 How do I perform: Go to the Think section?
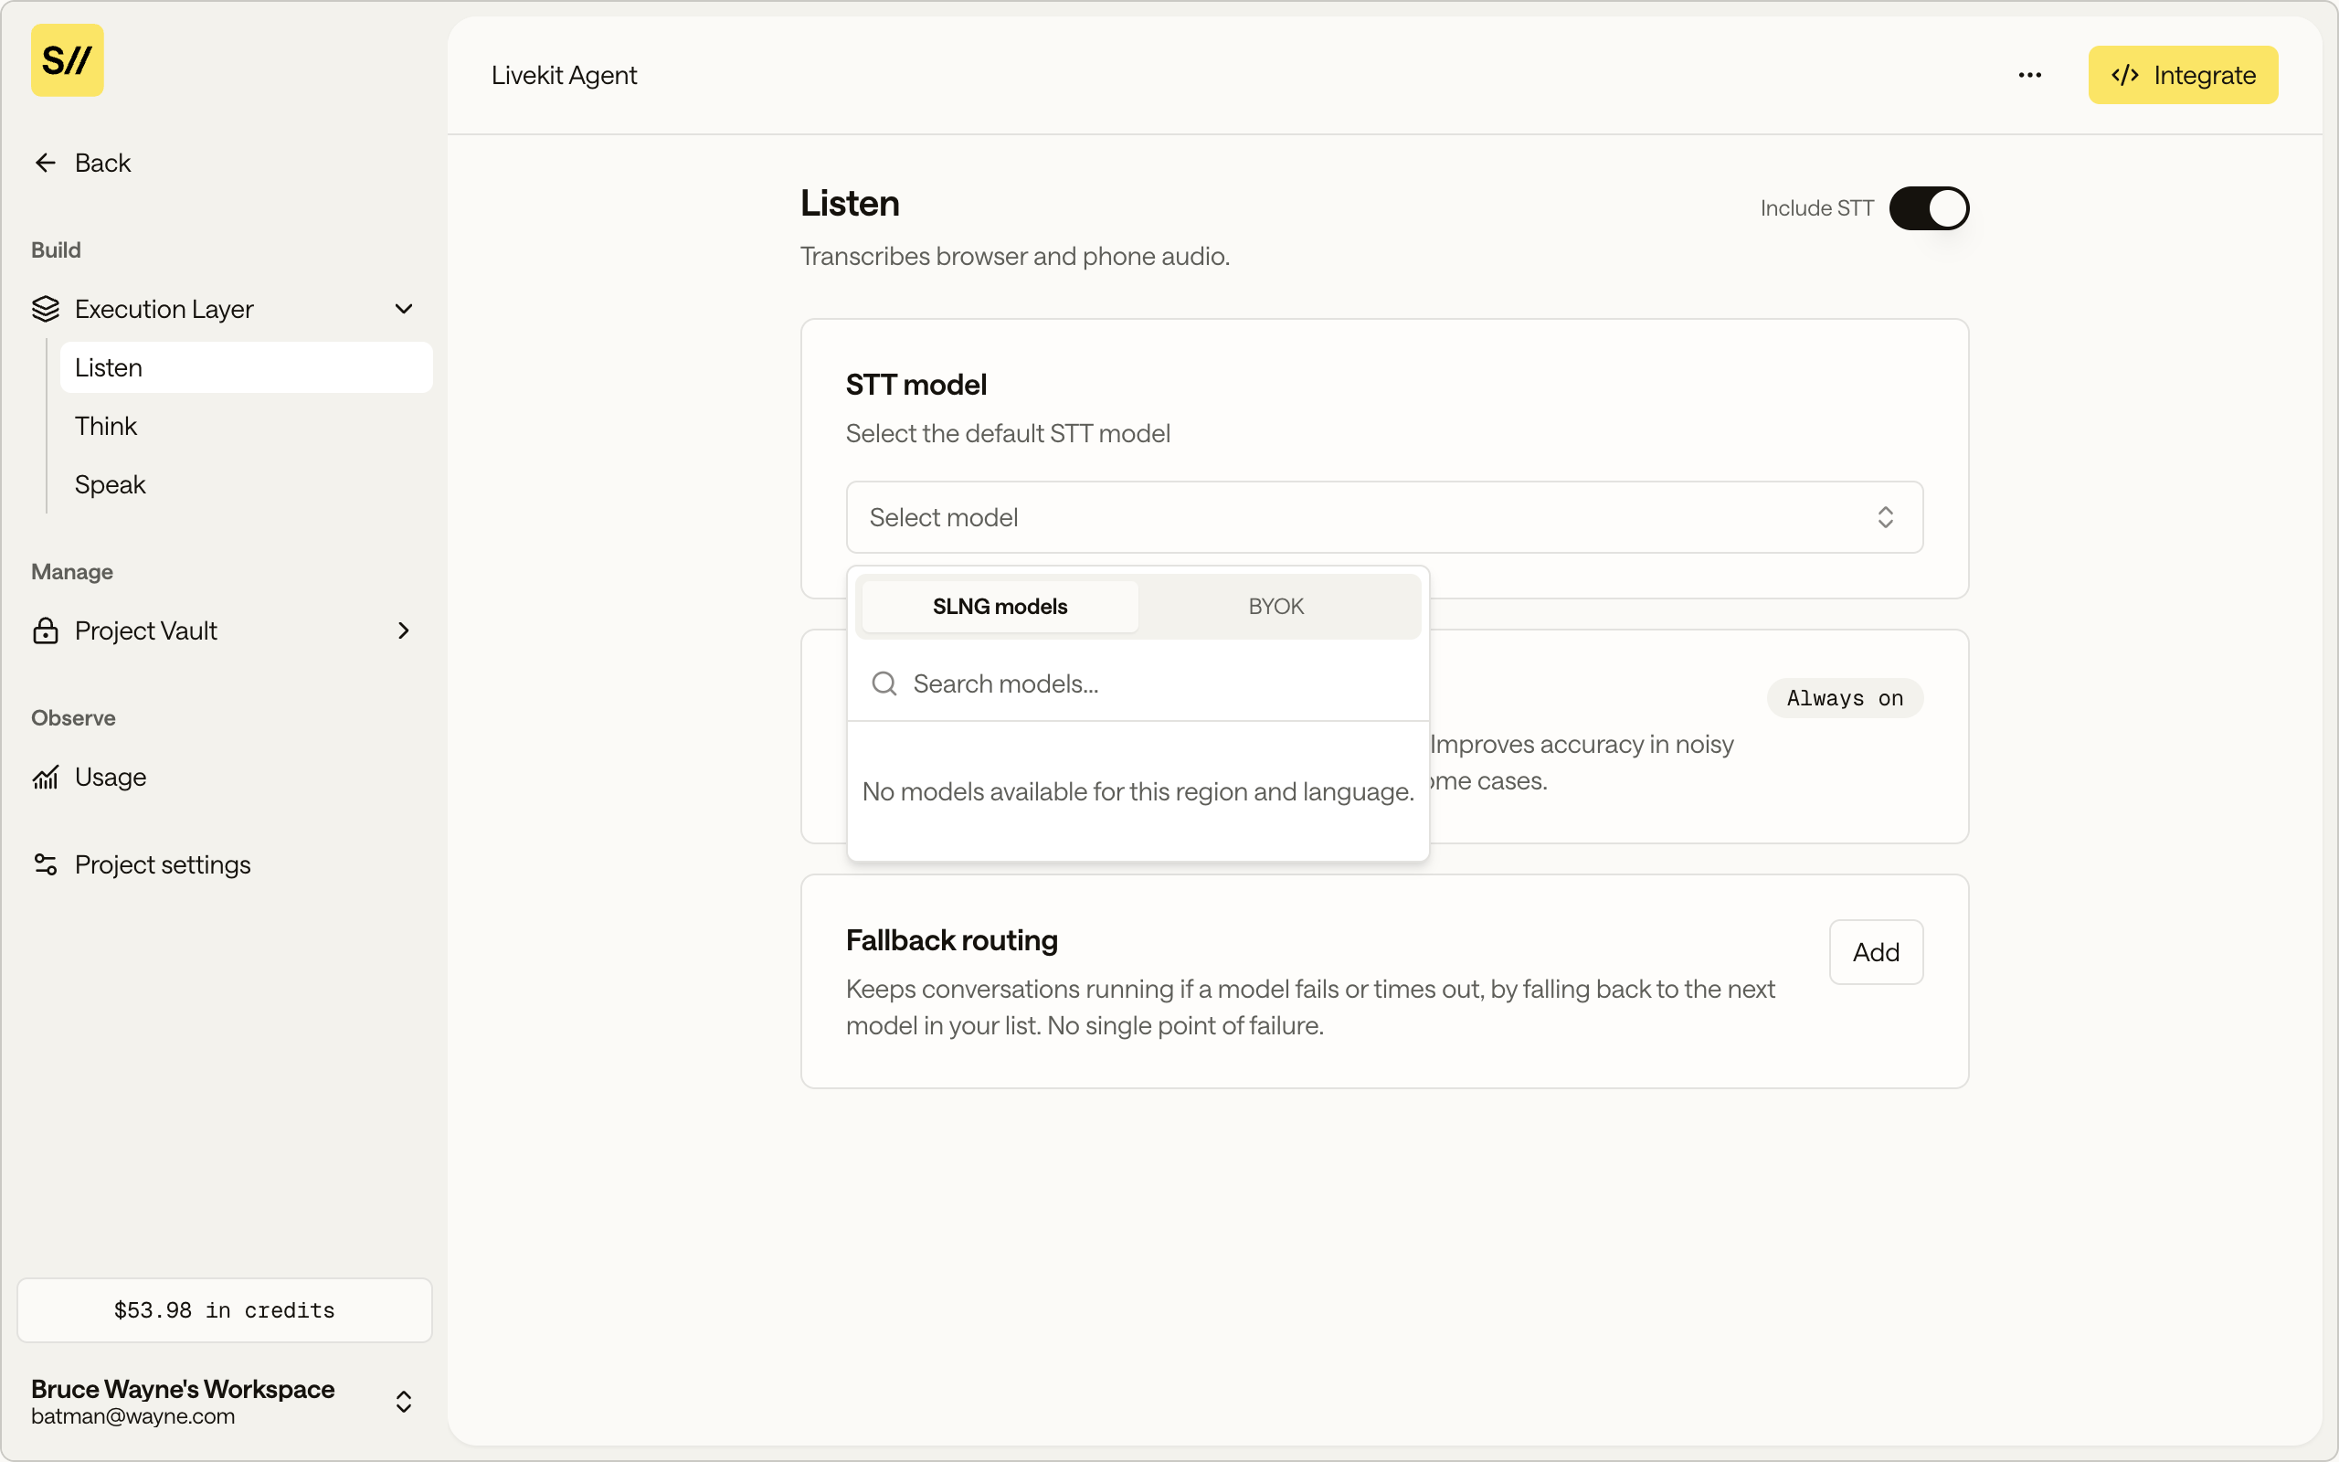pyautogui.click(x=105, y=426)
